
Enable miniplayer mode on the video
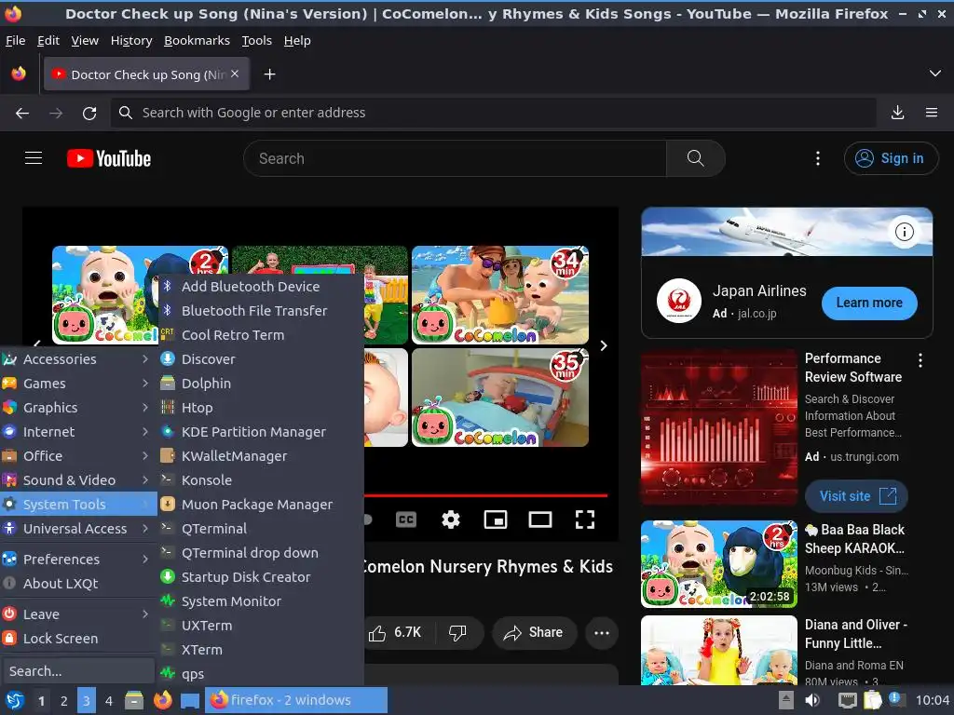496,519
